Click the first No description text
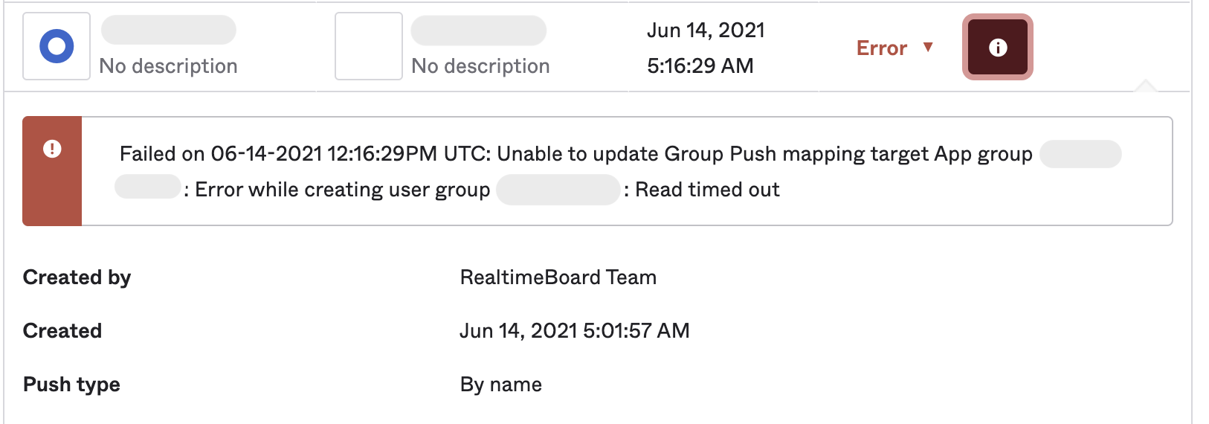 [x=169, y=66]
